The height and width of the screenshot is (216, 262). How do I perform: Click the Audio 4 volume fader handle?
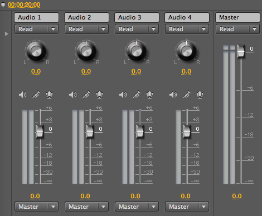(187, 131)
